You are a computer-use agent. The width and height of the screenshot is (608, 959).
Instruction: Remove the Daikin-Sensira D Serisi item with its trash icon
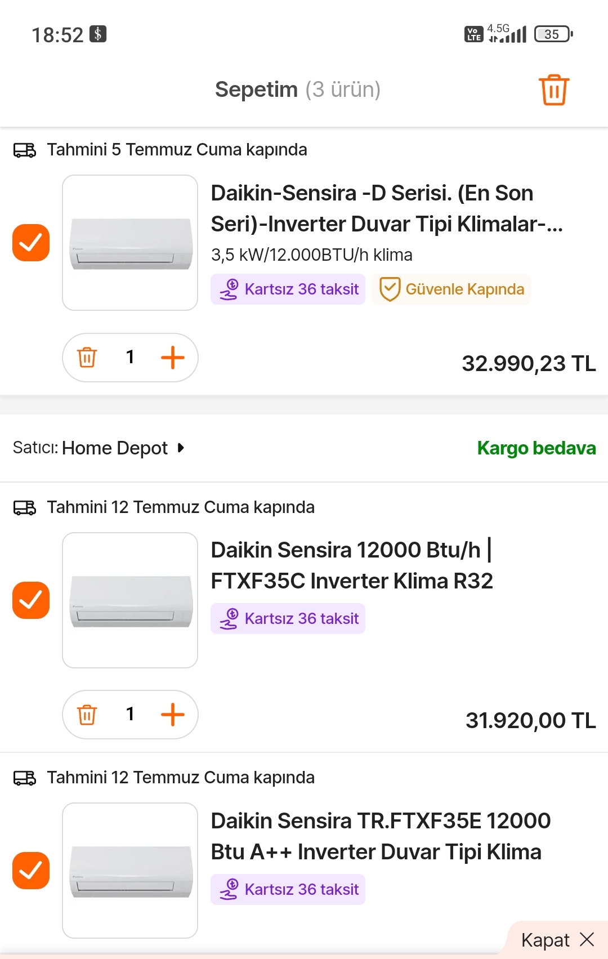pos(87,357)
